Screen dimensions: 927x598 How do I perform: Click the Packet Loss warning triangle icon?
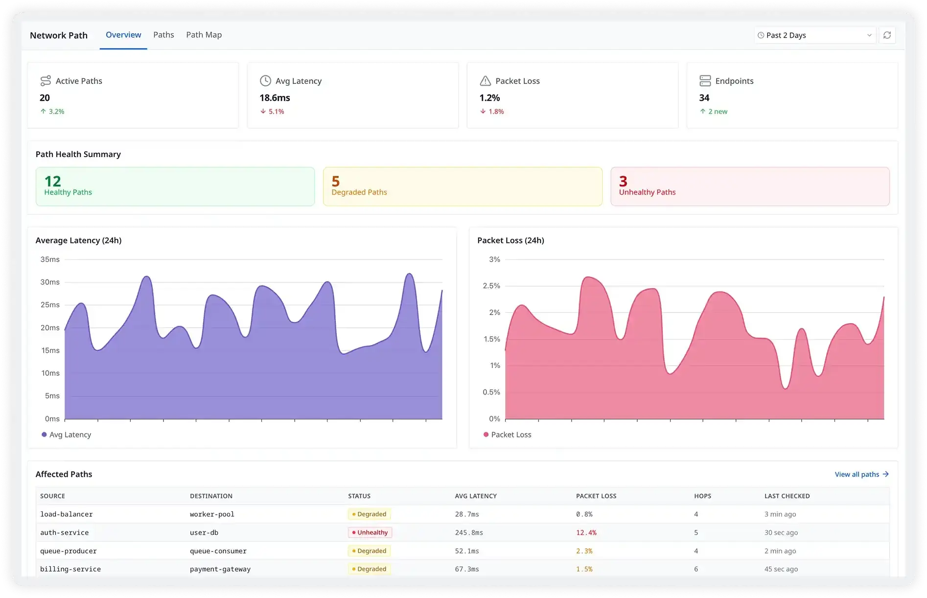pyautogui.click(x=486, y=81)
